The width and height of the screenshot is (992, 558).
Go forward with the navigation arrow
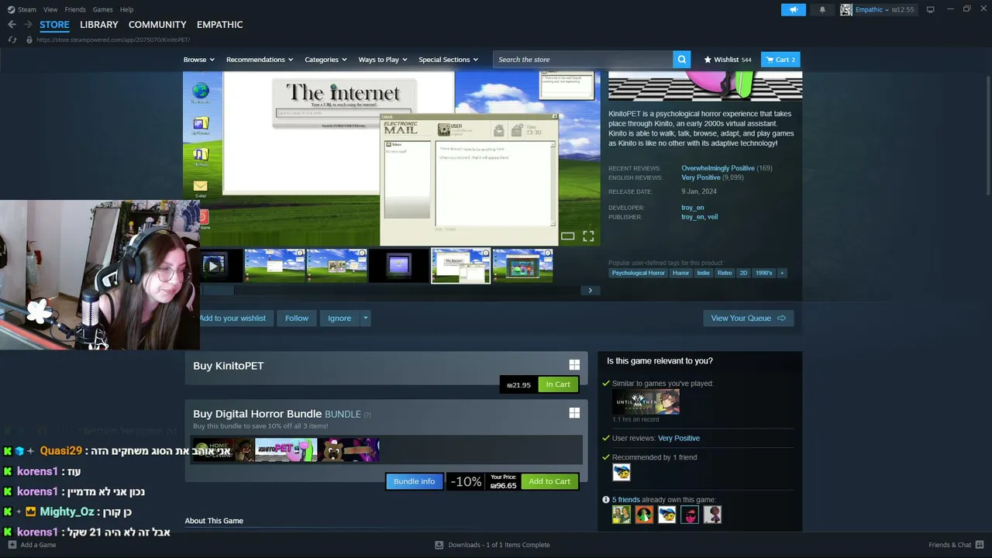coord(28,25)
